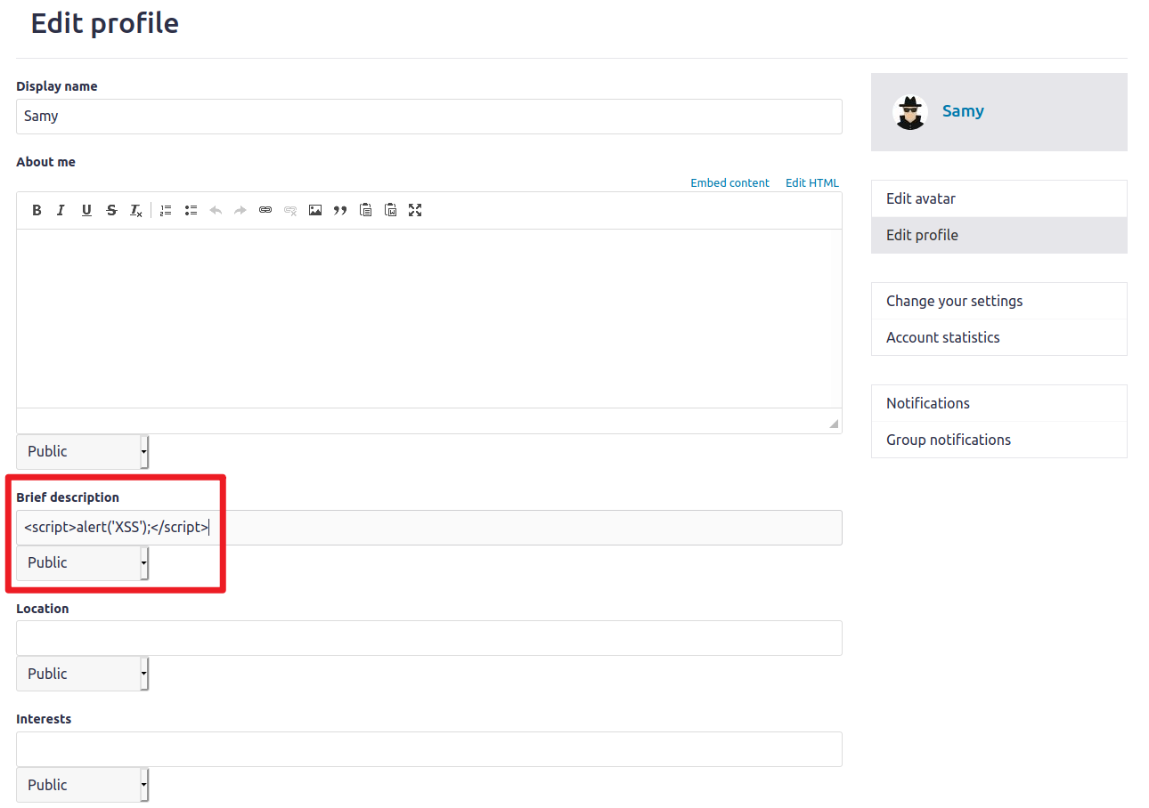Click Samy's avatar picture
Viewport: 1149px width, 808px height.
point(910,112)
